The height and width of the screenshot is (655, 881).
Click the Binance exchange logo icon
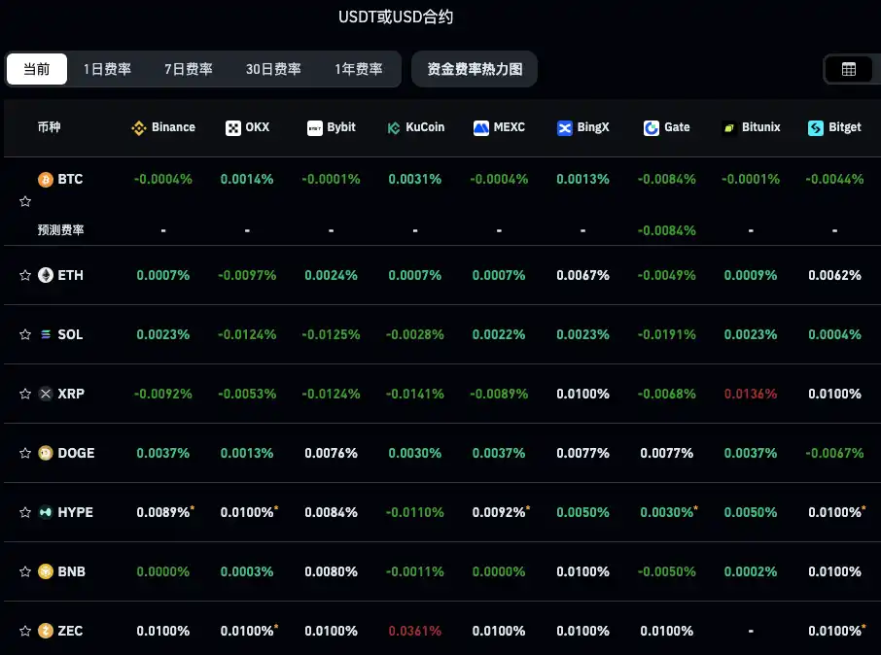139,128
